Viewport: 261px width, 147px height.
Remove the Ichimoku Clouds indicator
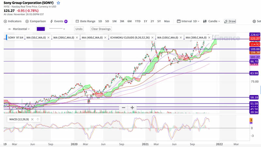coord(152,38)
